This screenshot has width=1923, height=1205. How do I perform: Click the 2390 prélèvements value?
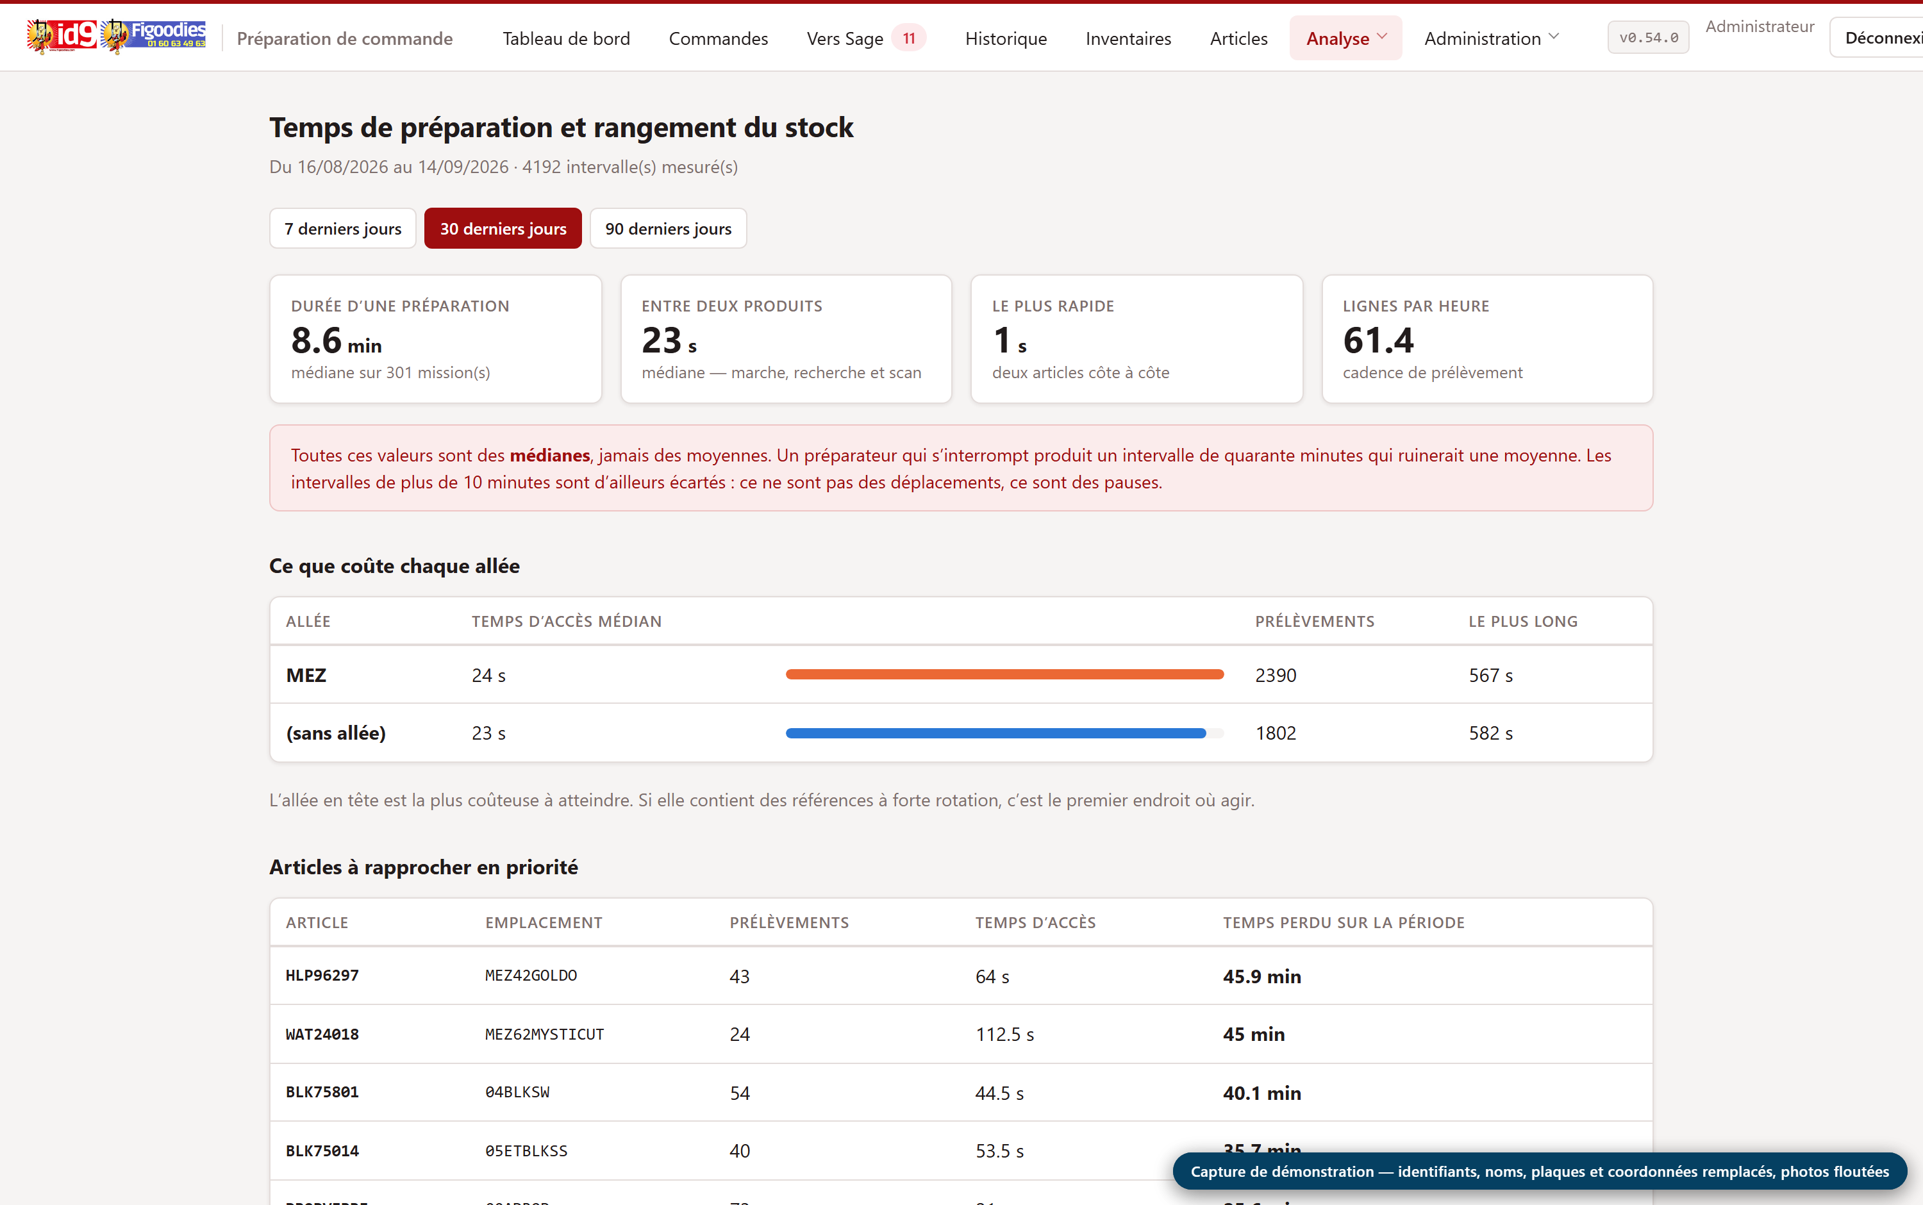click(x=1276, y=676)
